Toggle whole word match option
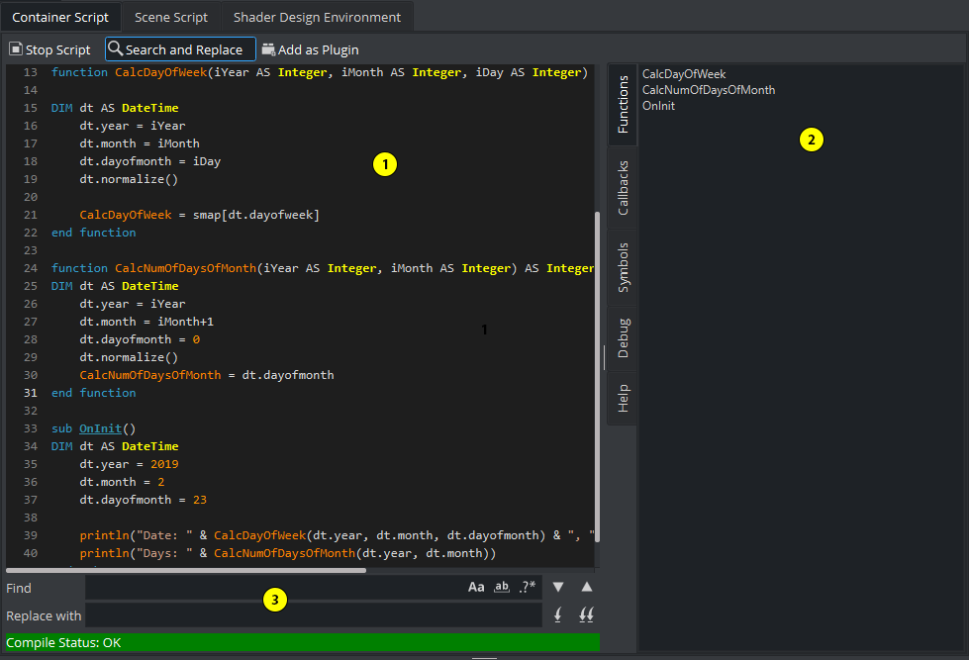The width and height of the screenshot is (969, 660). [502, 587]
